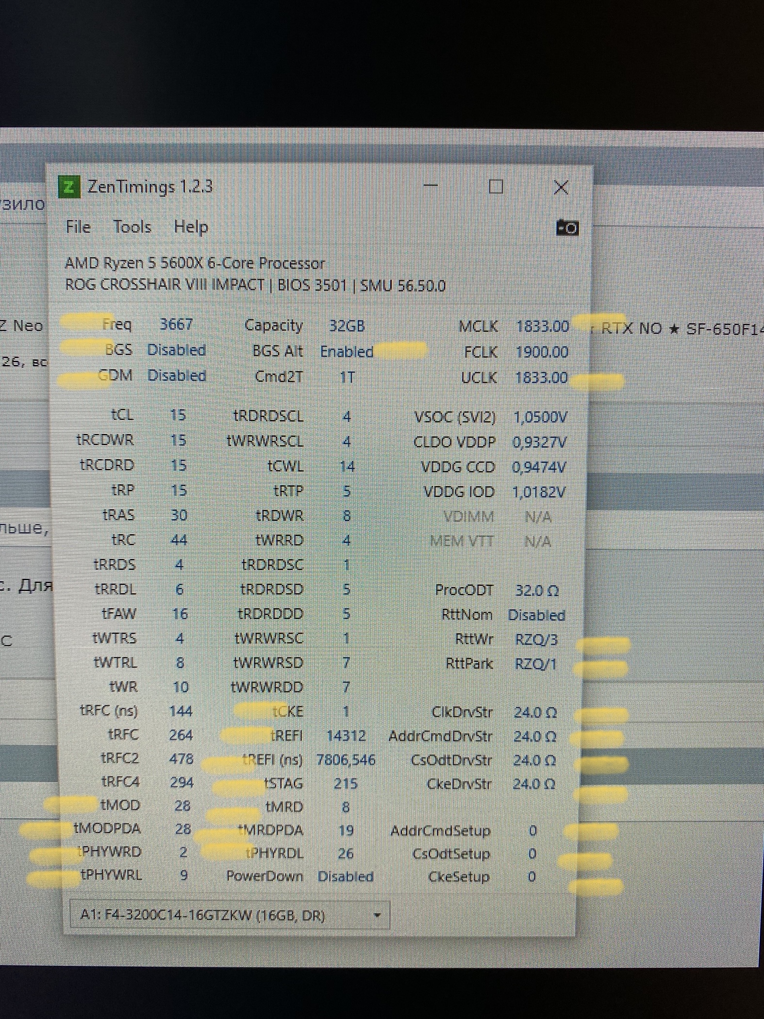Click the Freq value 3667

click(x=176, y=324)
